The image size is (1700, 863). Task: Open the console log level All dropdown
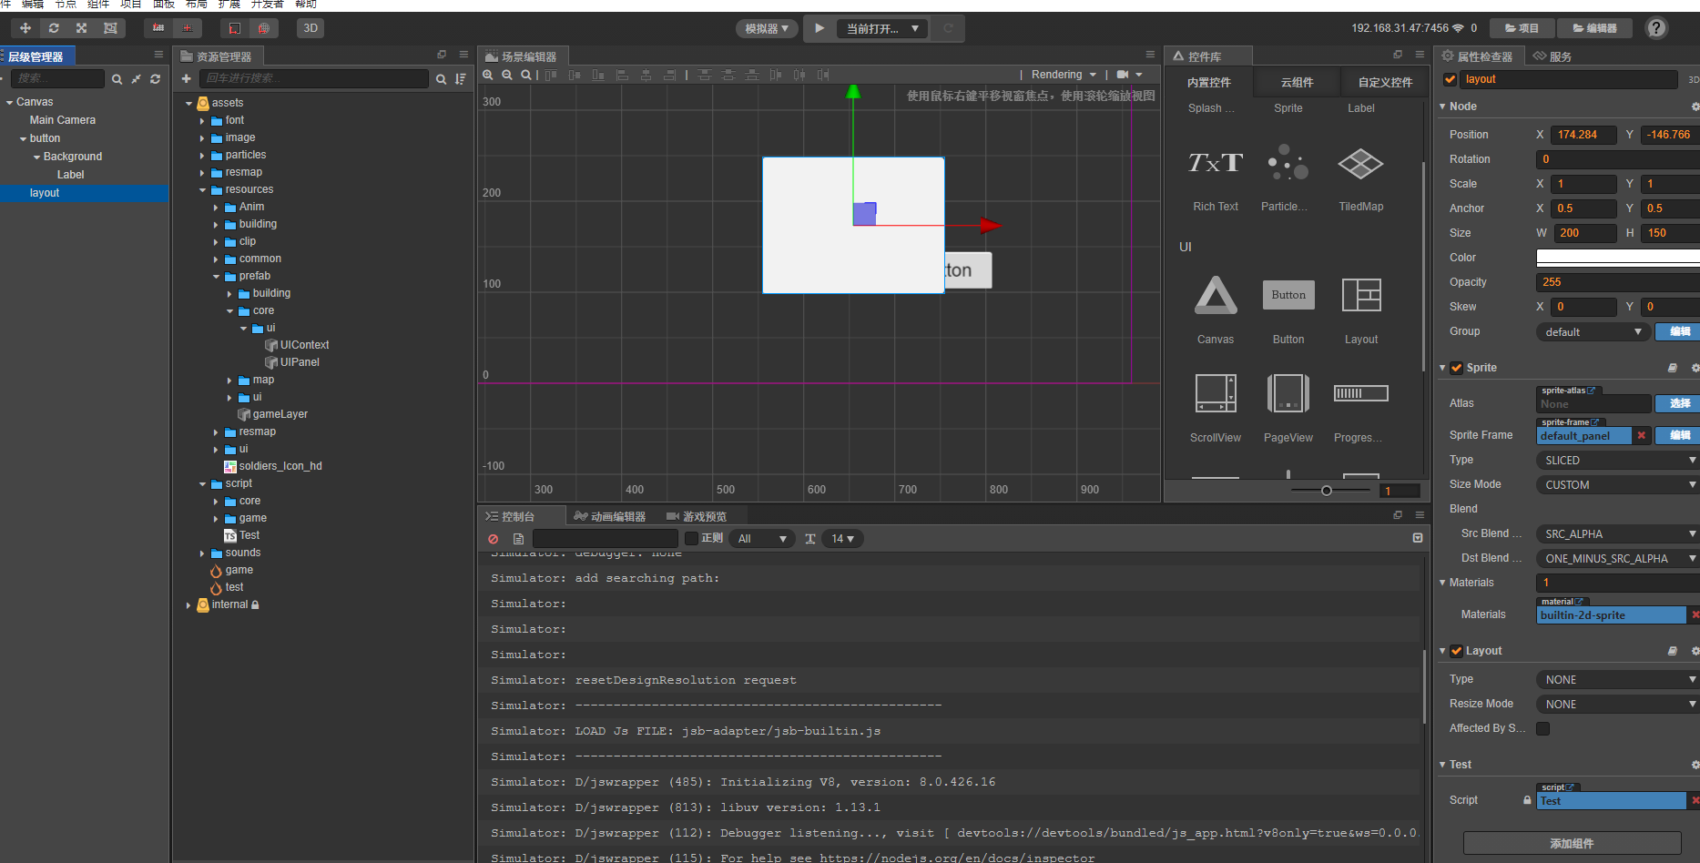pyautogui.click(x=763, y=539)
